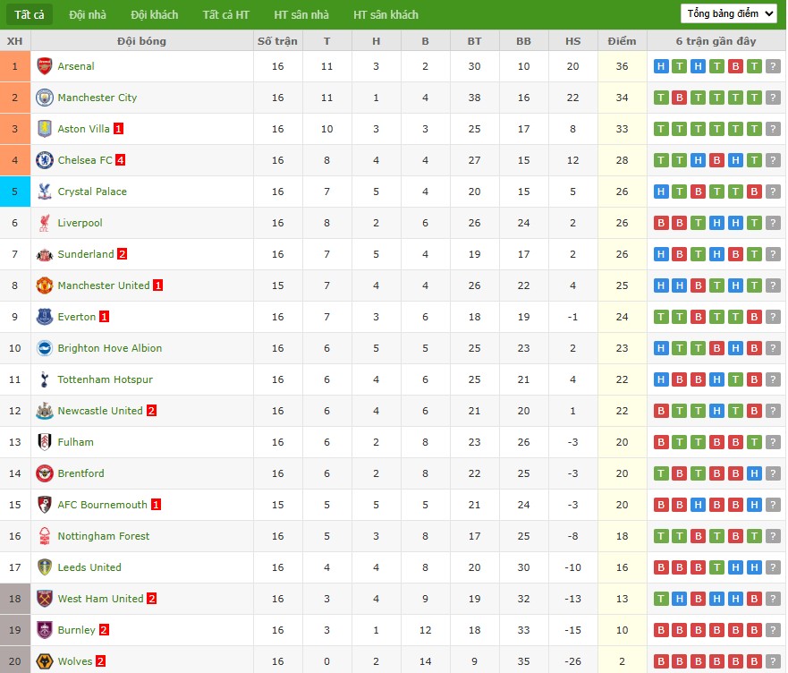The width and height of the screenshot is (788, 673).
Task: Click gray question mark in Arsenal row
Action: (x=773, y=66)
